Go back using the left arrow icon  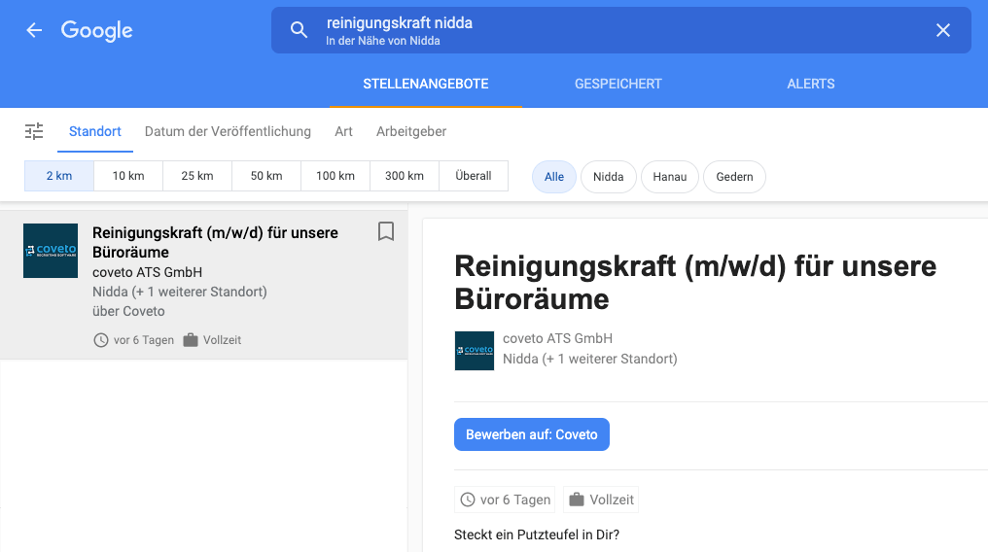click(34, 30)
